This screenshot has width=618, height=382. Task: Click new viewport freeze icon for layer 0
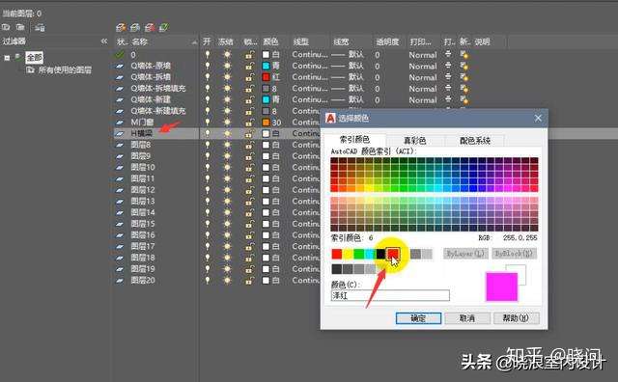point(464,55)
